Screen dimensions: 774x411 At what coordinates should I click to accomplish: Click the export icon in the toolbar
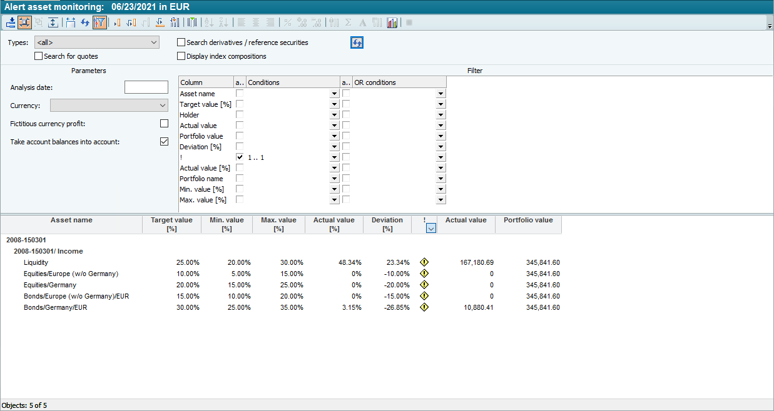click(11, 22)
